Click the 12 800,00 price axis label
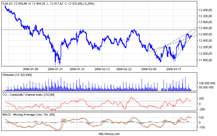 point(205,28)
